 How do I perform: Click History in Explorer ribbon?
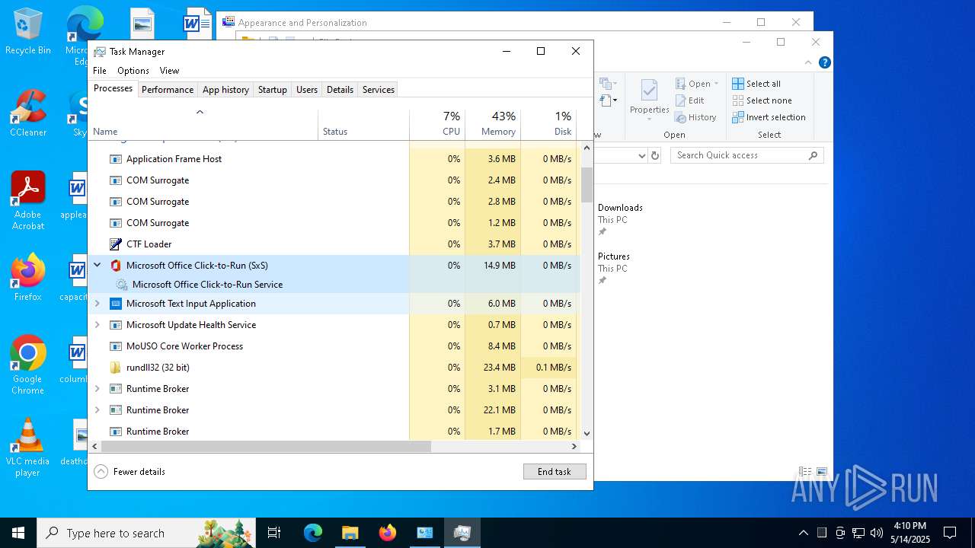pyautogui.click(x=695, y=117)
